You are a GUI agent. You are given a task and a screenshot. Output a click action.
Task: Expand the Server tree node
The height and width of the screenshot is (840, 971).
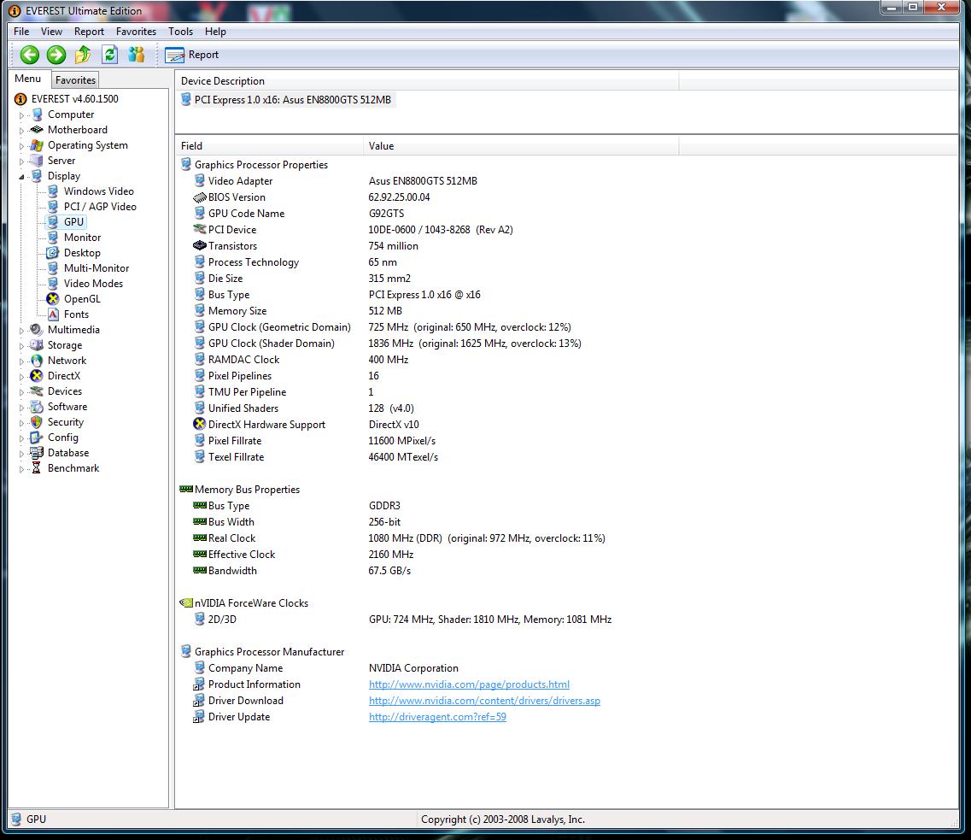click(x=21, y=161)
